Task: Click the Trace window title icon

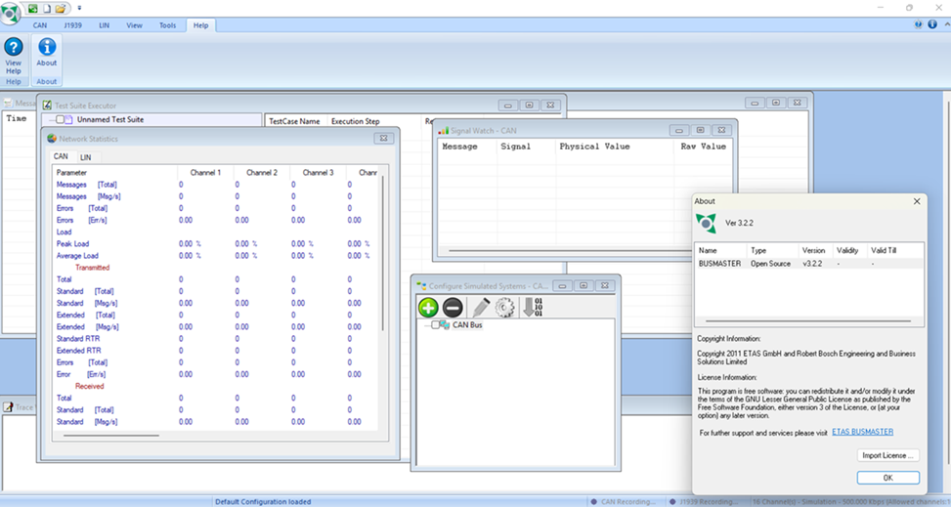Action: point(9,407)
